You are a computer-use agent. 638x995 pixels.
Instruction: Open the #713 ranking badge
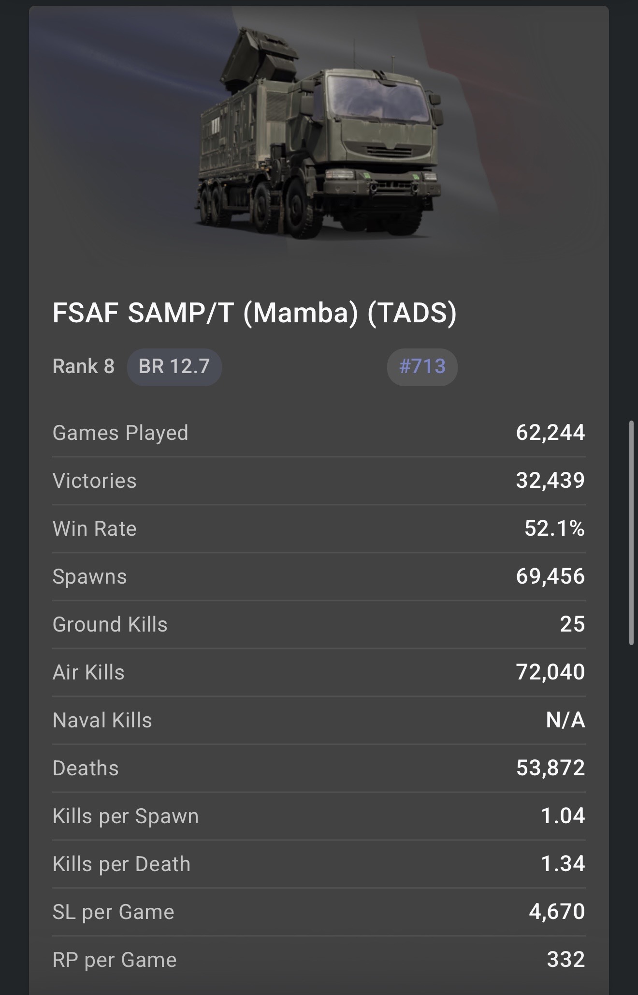coord(422,367)
